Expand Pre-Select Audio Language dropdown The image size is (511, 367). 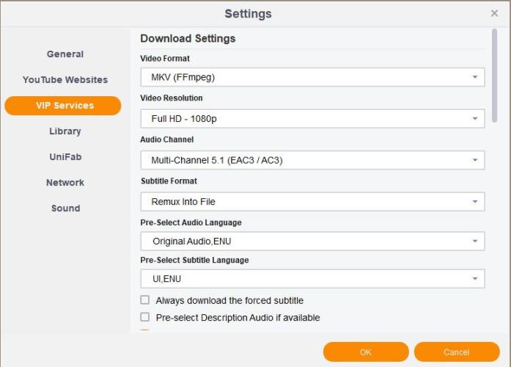pos(312,241)
